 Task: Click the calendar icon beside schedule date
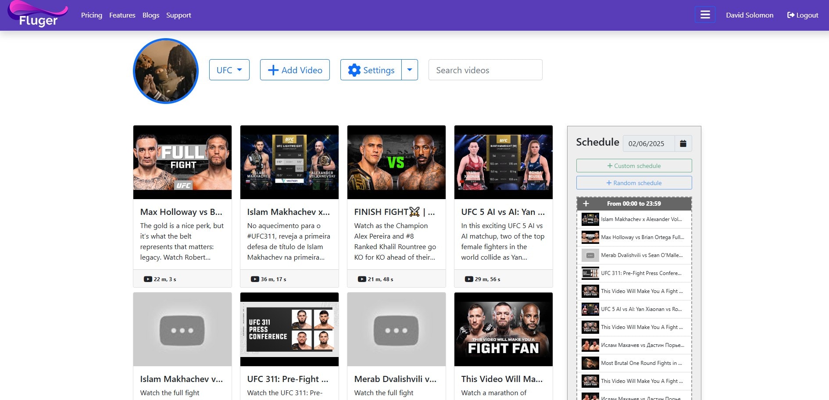[683, 143]
